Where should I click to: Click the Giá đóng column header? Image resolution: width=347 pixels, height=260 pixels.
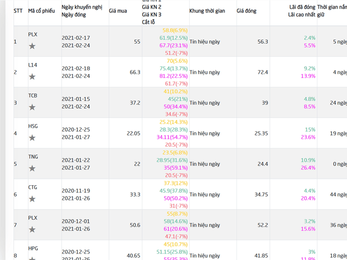(246, 11)
